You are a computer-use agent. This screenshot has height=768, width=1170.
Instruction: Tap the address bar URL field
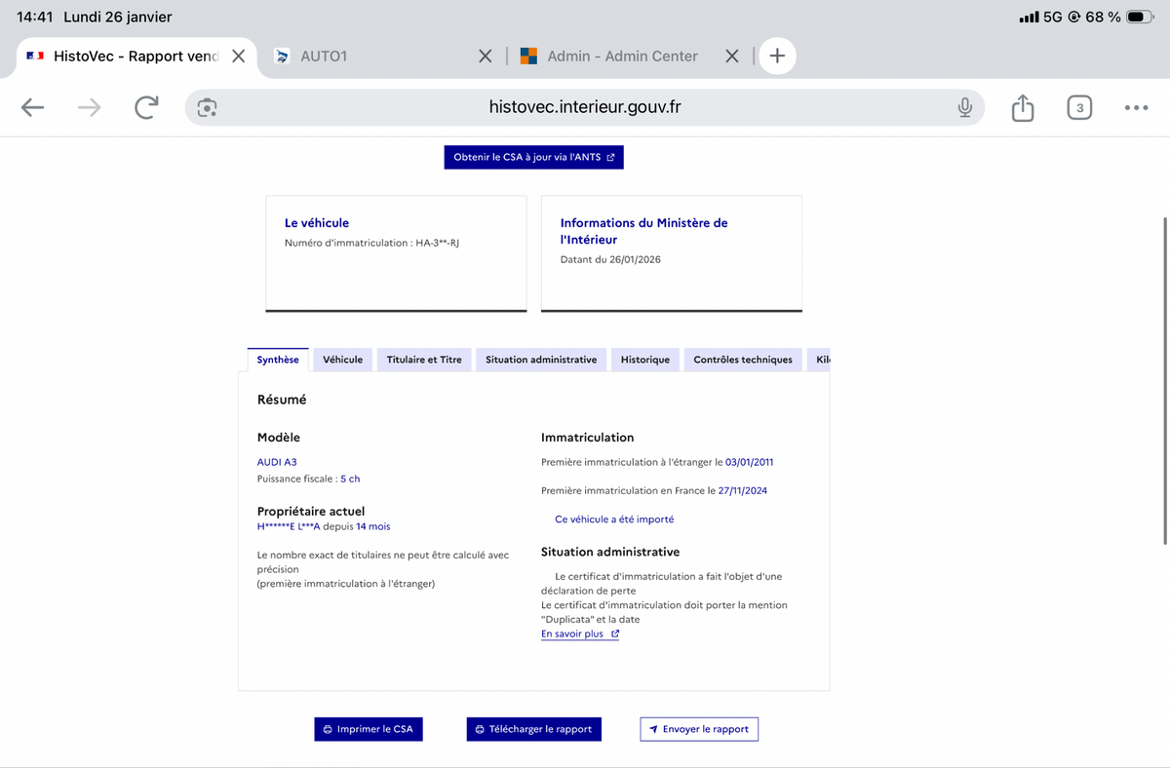click(x=585, y=108)
